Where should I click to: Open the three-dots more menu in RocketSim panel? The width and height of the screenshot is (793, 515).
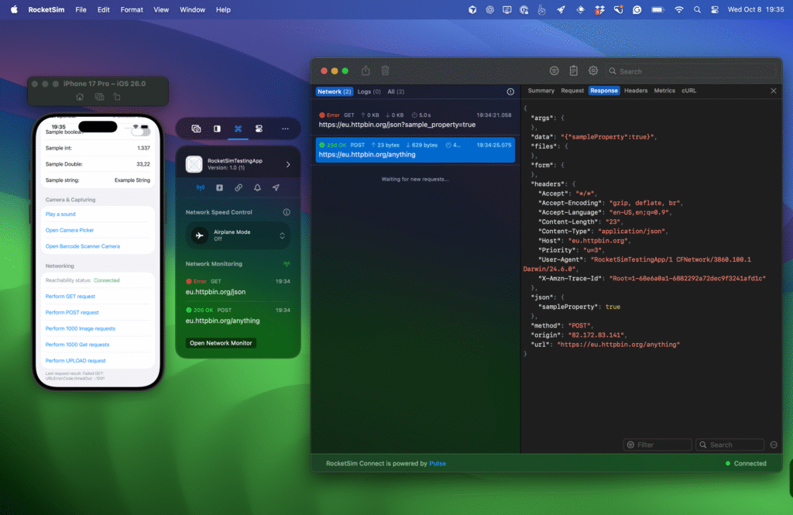pos(285,129)
